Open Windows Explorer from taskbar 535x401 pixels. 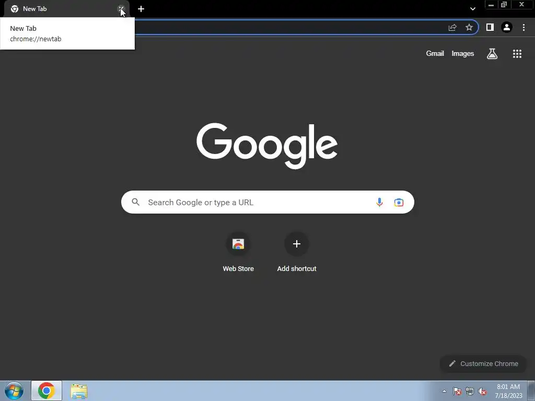coord(79,391)
